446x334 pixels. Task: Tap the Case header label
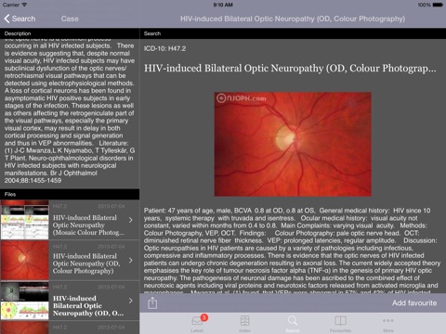(x=70, y=19)
